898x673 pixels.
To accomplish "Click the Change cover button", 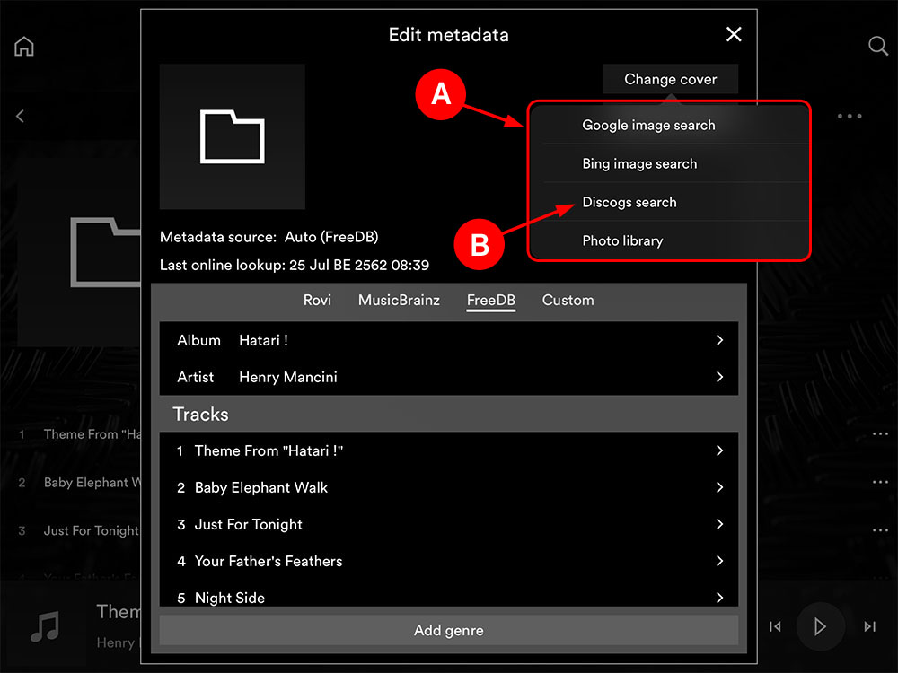I will (670, 79).
